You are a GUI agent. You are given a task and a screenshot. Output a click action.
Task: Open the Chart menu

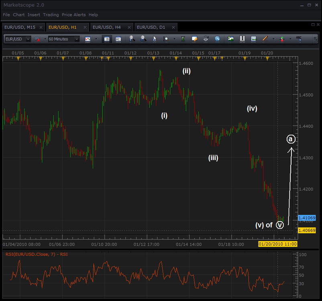point(19,15)
